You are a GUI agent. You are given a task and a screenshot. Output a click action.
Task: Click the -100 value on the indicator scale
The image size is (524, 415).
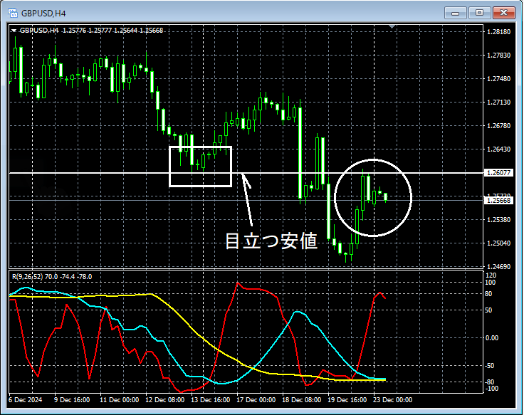[491, 389]
